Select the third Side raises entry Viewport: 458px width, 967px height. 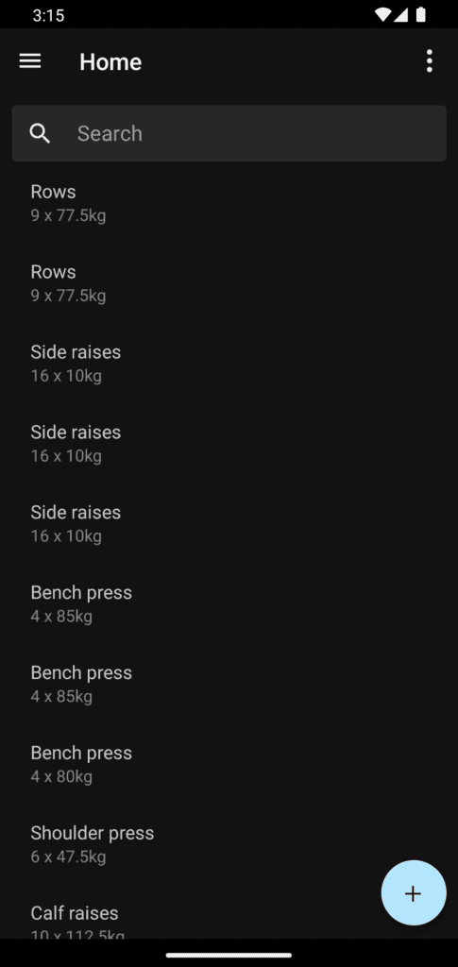(x=229, y=523)
